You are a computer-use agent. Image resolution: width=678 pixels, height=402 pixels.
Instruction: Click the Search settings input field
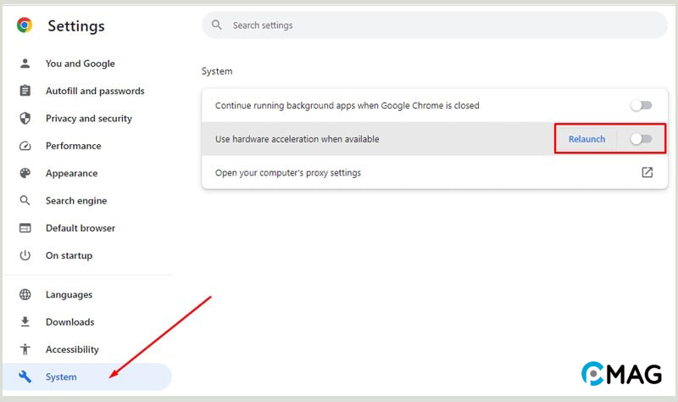(x=435, y=25)
